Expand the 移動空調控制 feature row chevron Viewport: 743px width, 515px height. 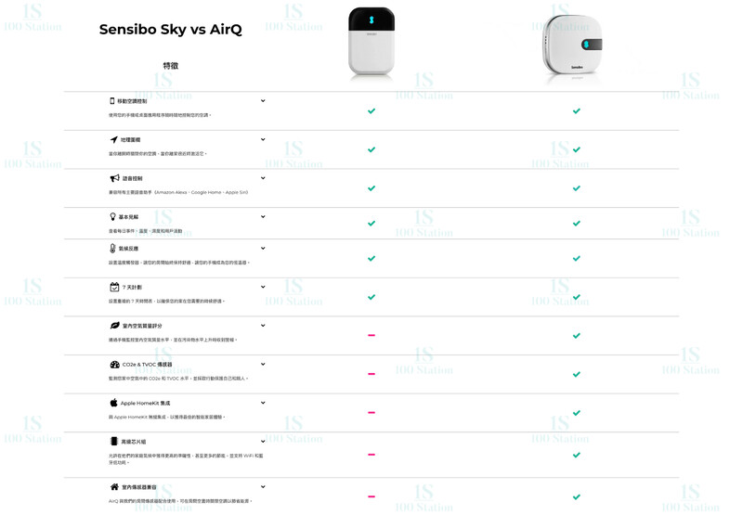pyautogui.click(x=263, y=101)
